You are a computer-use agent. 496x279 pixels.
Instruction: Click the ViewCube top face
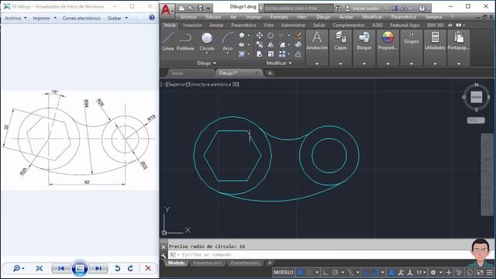click(x=476, y=97)
